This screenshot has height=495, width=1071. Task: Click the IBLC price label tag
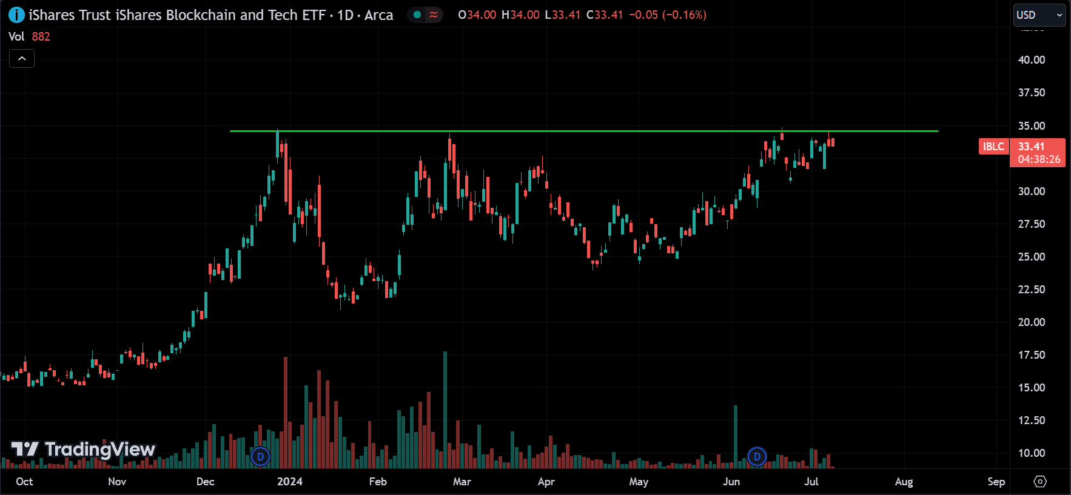pyautogui.click(x=993, y=147)
